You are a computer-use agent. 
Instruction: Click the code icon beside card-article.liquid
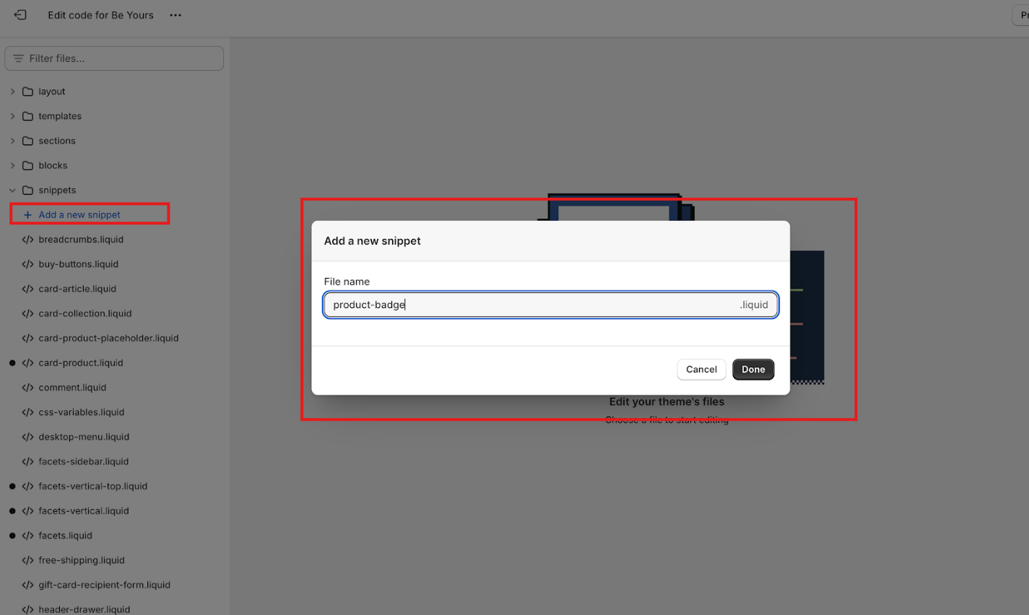[x=27, y=289]
